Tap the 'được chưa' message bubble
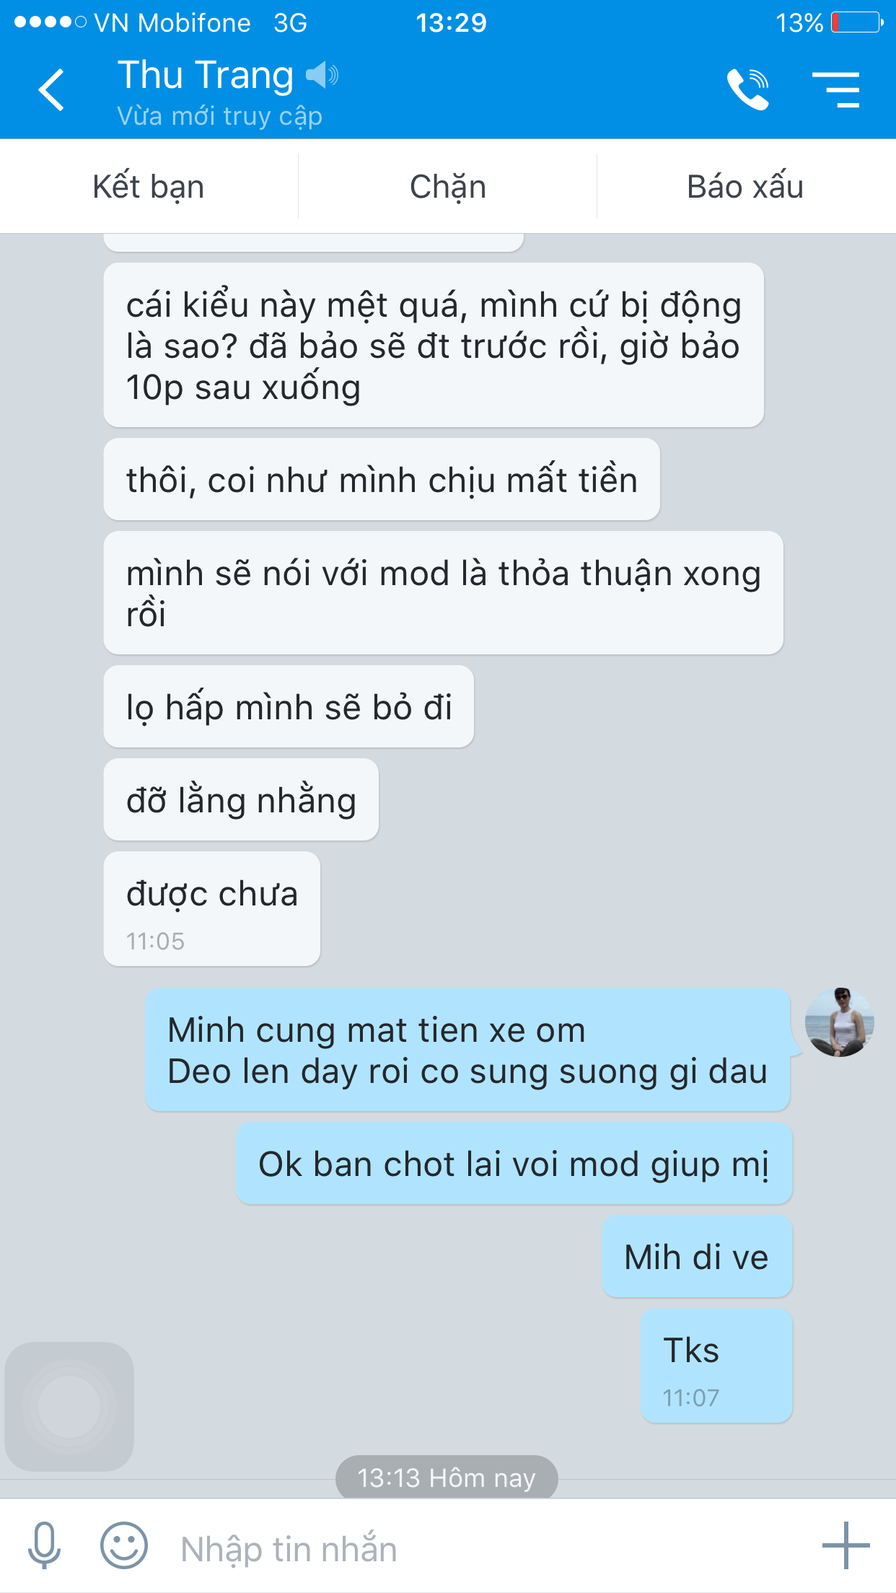 click(x=211, y=908)
